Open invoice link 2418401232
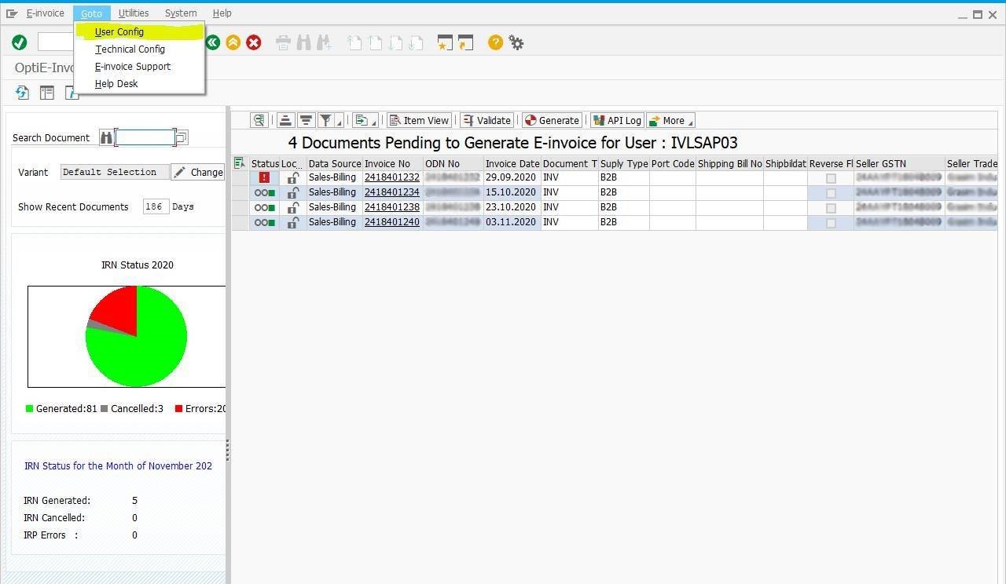The image size is (1006, 584). pyautogui.click(x=392, y=177)
